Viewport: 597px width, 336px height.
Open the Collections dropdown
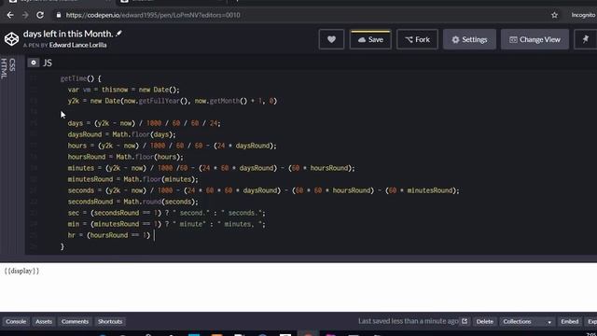click(x=527, y=321)
